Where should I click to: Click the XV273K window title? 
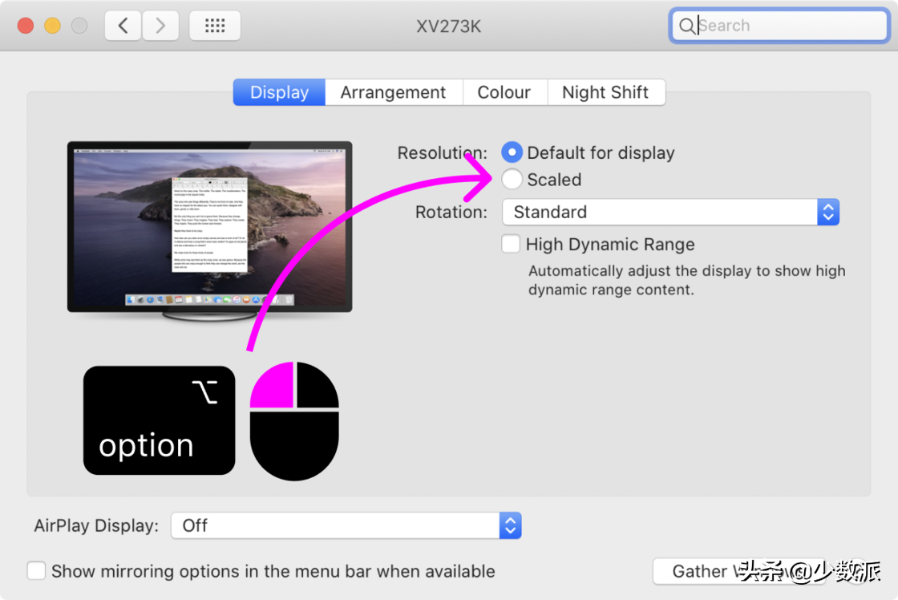pos(448,26)
